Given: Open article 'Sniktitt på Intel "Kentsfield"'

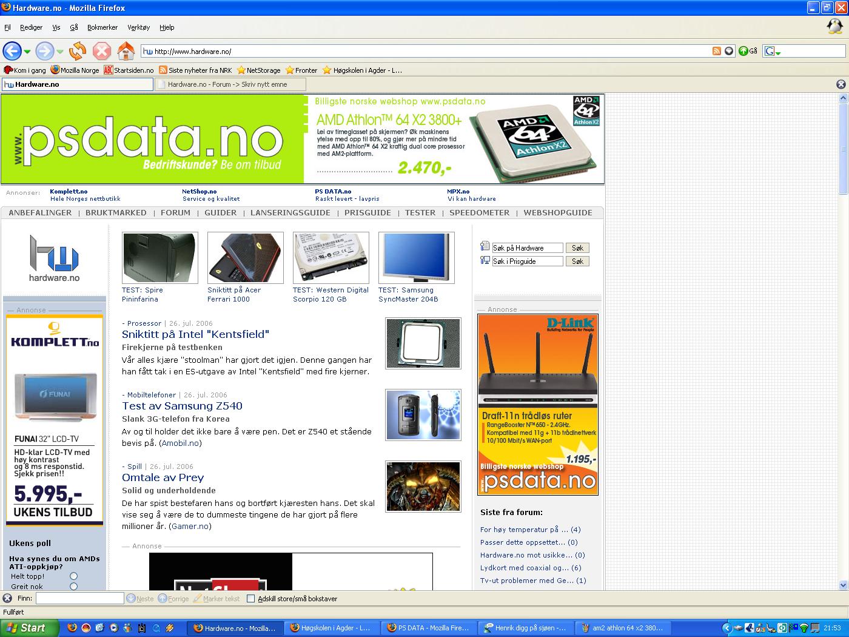Looking at the screenshot, I should pos(195,334).
